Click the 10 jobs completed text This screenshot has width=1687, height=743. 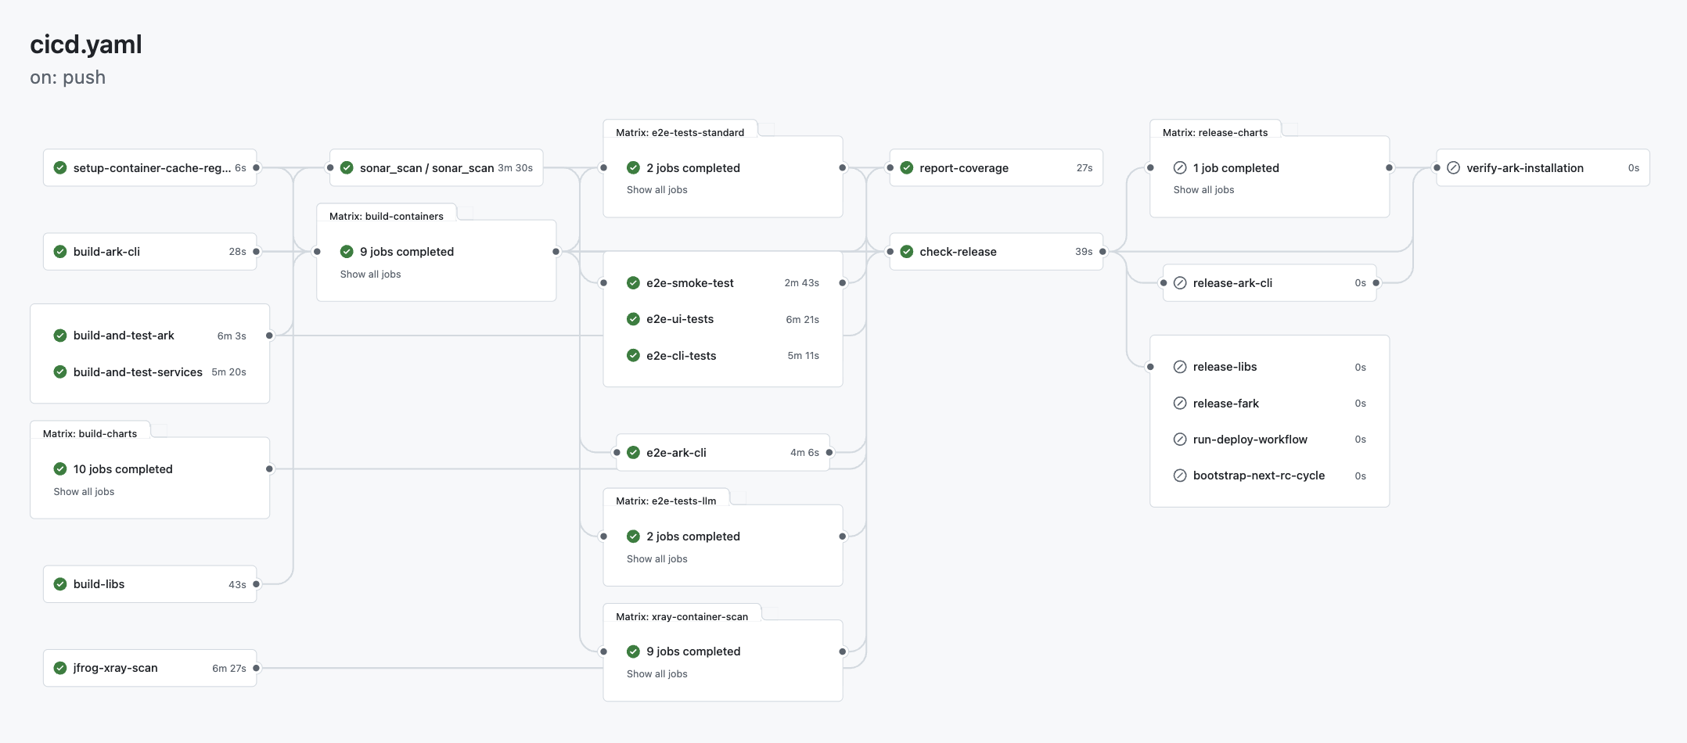pos(123,469)
